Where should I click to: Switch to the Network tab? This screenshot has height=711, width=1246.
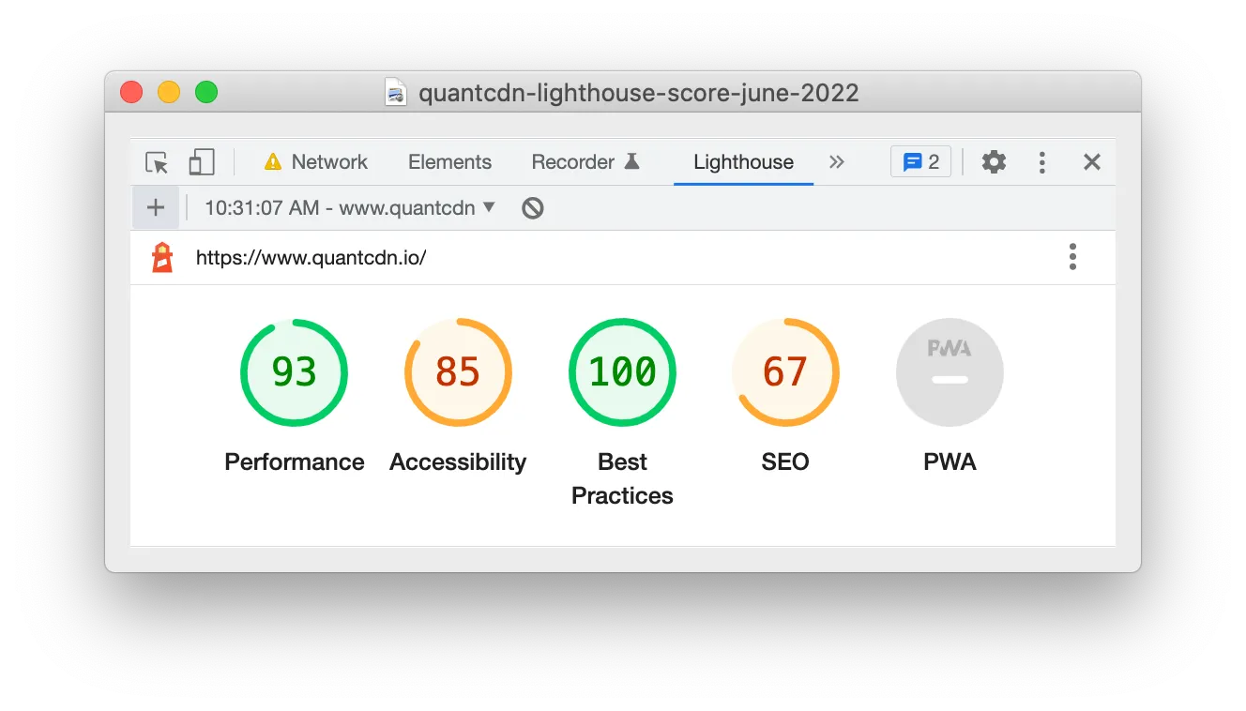(328, 161)
